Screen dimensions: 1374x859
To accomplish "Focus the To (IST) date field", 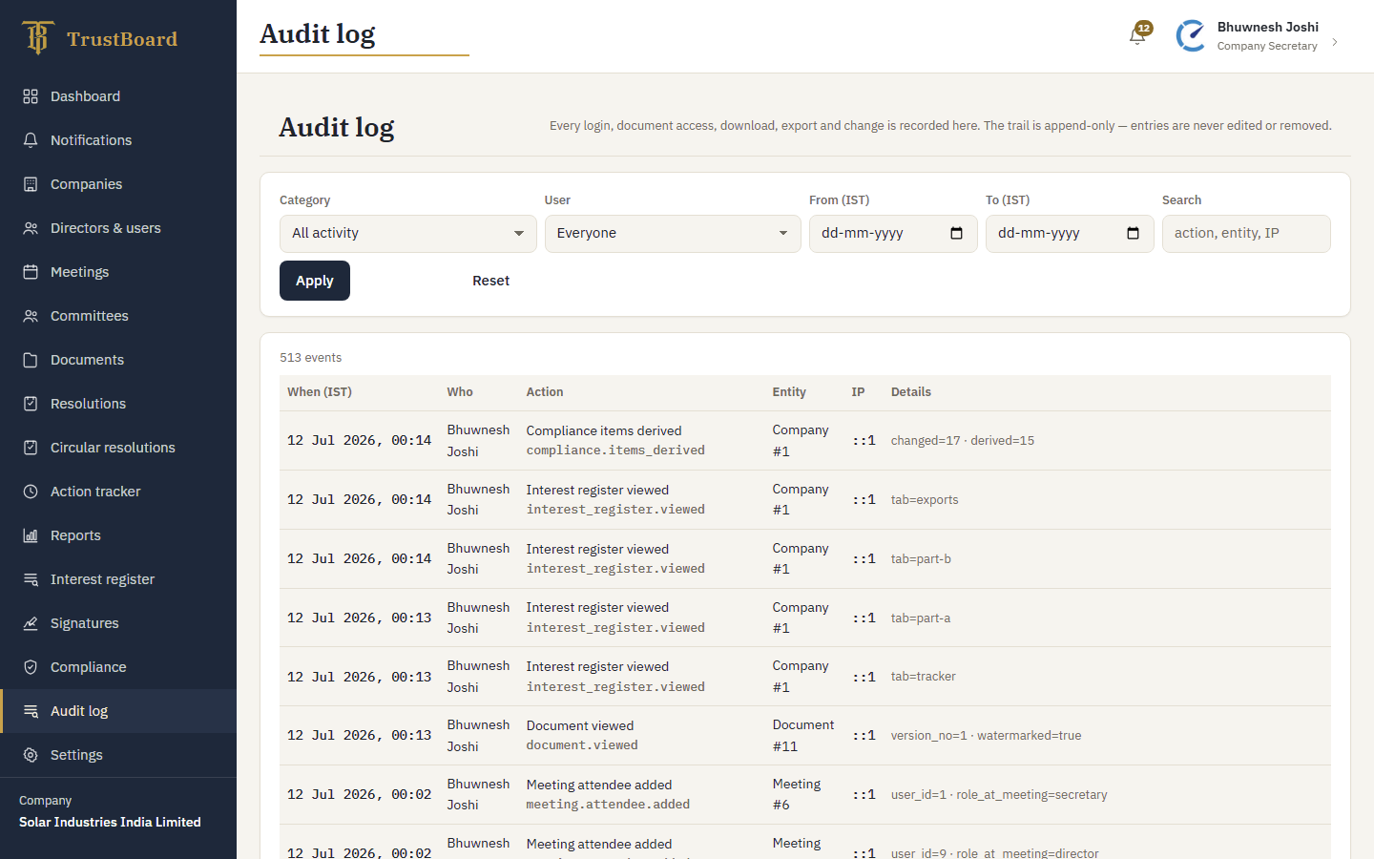I will tap(1070, 234).
